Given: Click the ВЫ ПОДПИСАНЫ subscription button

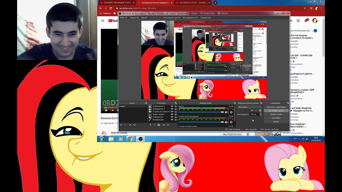Looking at the screenshot, I should 232,134.
